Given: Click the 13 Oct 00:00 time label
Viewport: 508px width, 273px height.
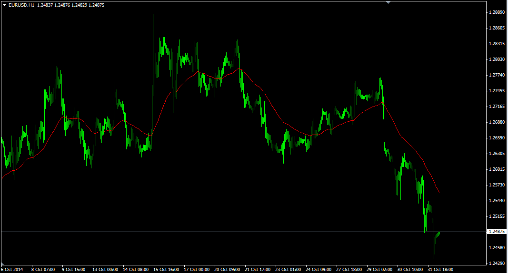Looking at the screenshot, I should [105, 270].
